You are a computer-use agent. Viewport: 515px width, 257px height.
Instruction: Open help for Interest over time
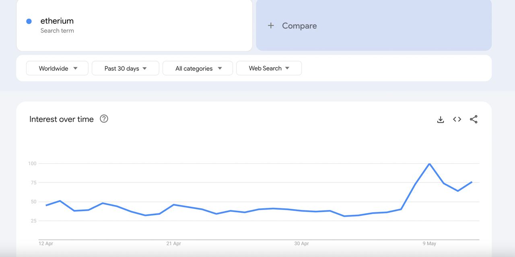104,119
